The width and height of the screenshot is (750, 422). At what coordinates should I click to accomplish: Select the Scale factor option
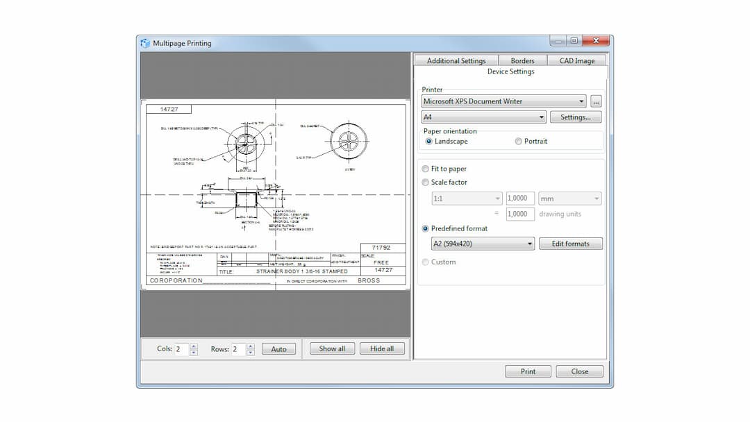pyautogui.click(x=424, y=182)
